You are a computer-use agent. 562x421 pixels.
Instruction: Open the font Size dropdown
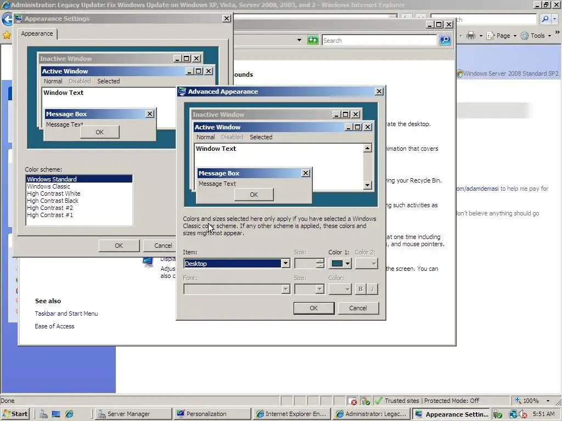point(310,289)
